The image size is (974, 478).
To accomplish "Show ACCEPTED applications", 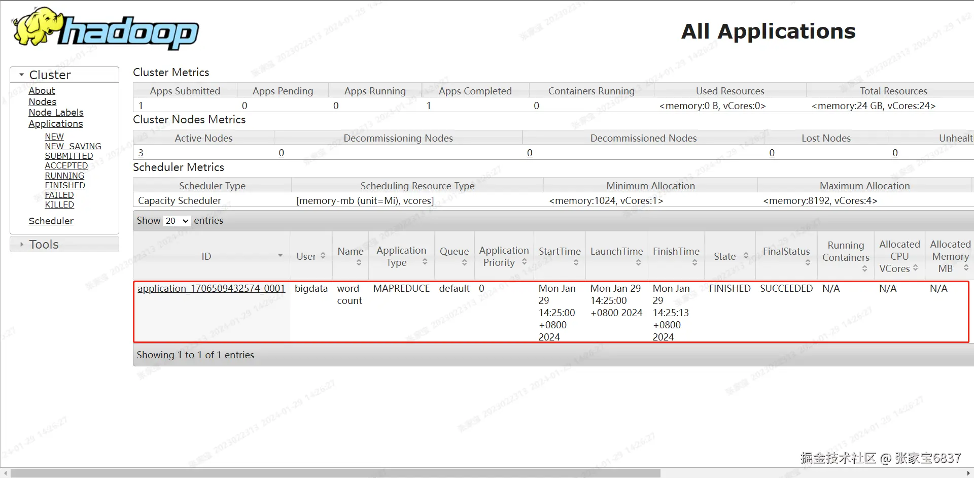I will [x=66, y=165].
